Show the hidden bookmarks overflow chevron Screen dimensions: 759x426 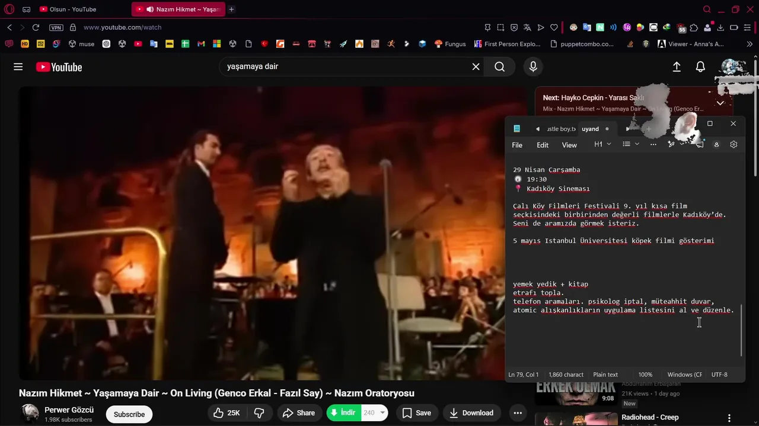click(x=751, y=44)
